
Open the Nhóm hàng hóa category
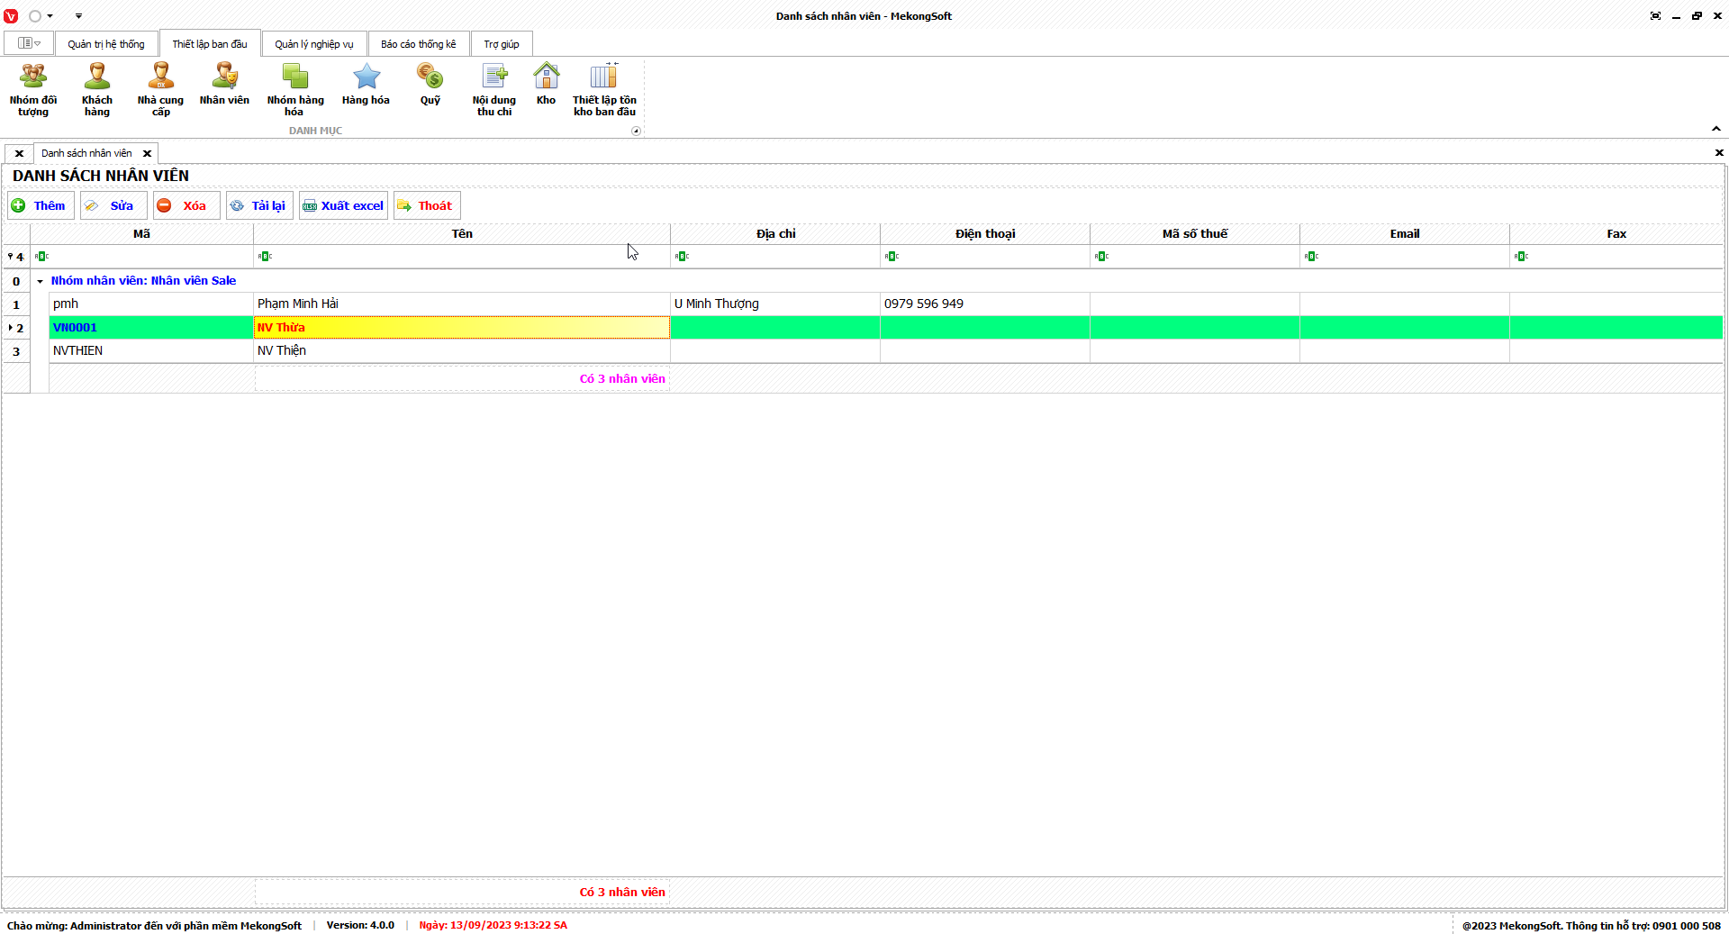(x=294, y=89)
